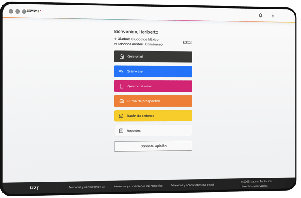Image resolution: width=301 pixels, height=198 pixels.
Task: Open the Reportes section
Action: [x=153, y=130]
